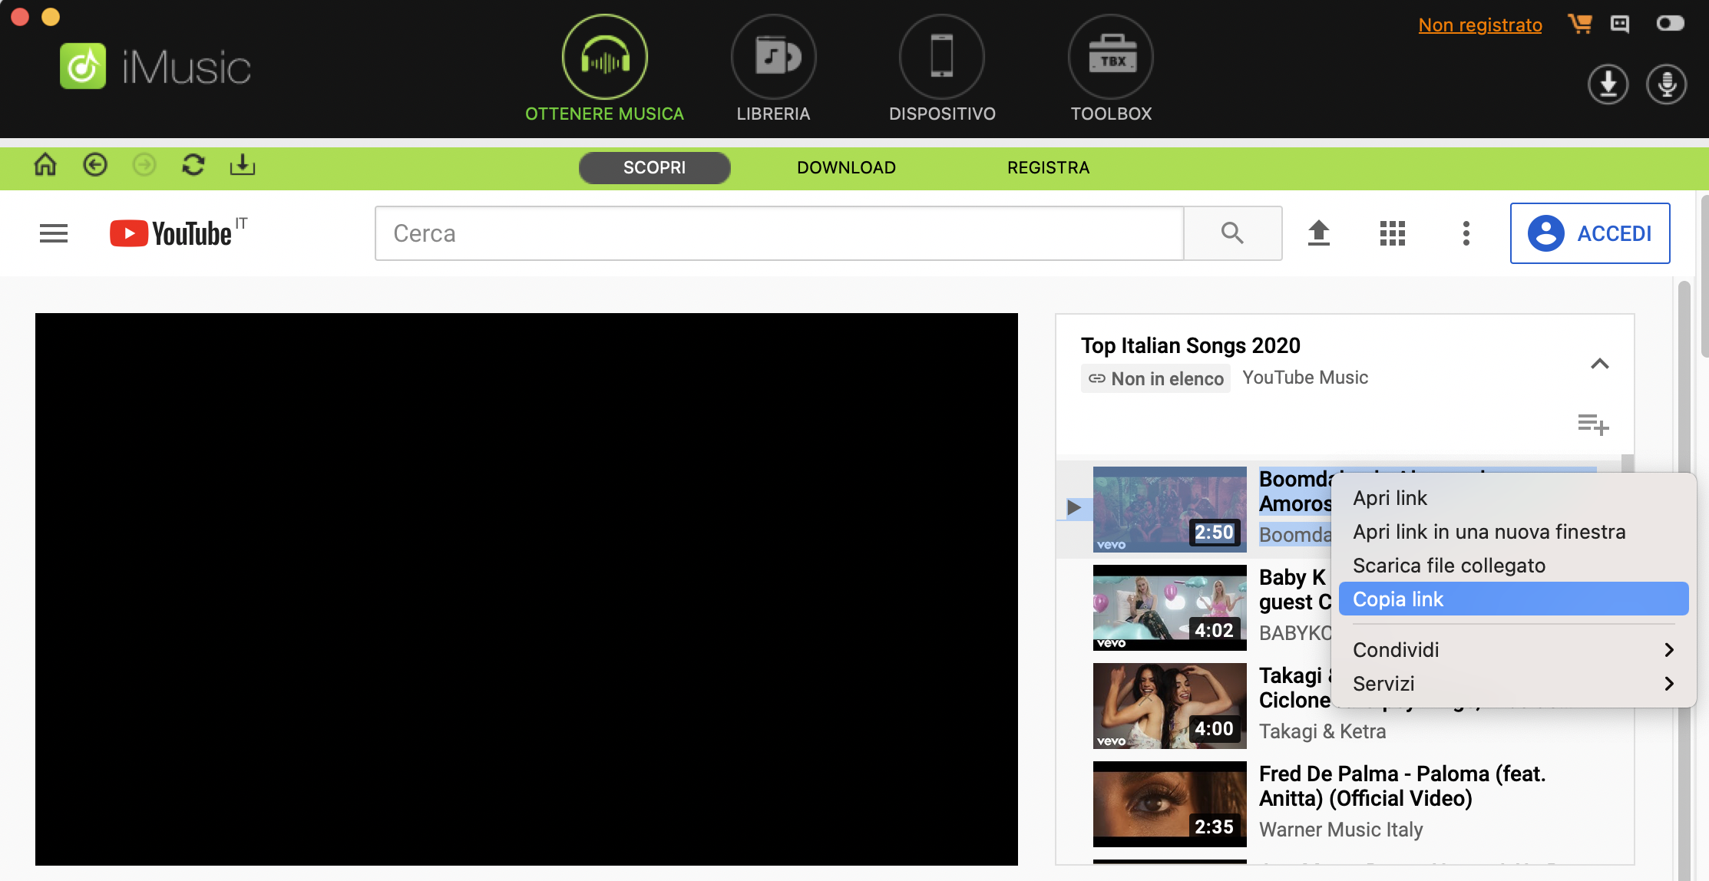Switch to the REGISTRA tab
The height and width of the screenshot is (881, 1709).
1048,167
